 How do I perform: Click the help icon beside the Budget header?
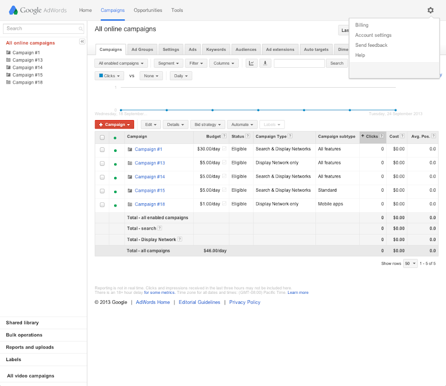[x=224, y=136]
